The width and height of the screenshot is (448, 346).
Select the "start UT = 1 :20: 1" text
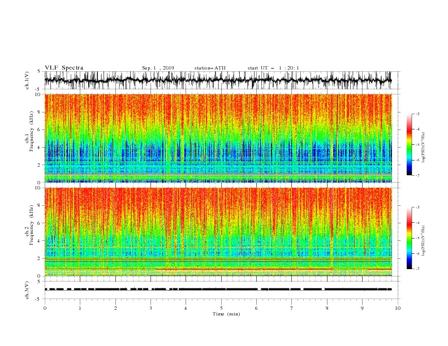point(273,68)
